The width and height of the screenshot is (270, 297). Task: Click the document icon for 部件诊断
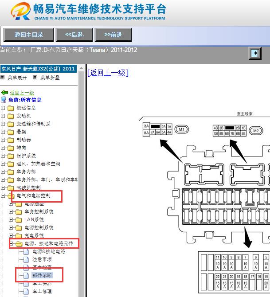coord(26,276)
